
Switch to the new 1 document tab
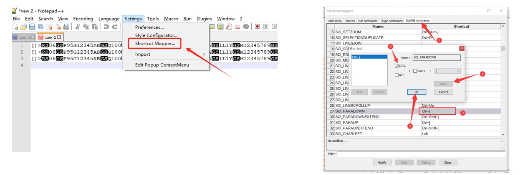(x=23, y=37)
